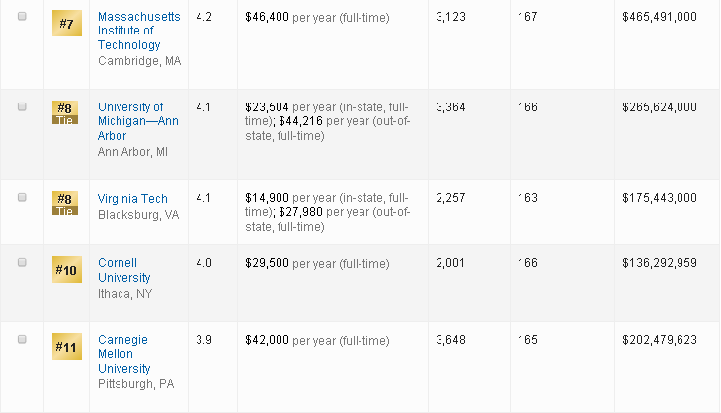
Task: Click University of Michigan's #8 Tie badge
Action: pos(64,111)
